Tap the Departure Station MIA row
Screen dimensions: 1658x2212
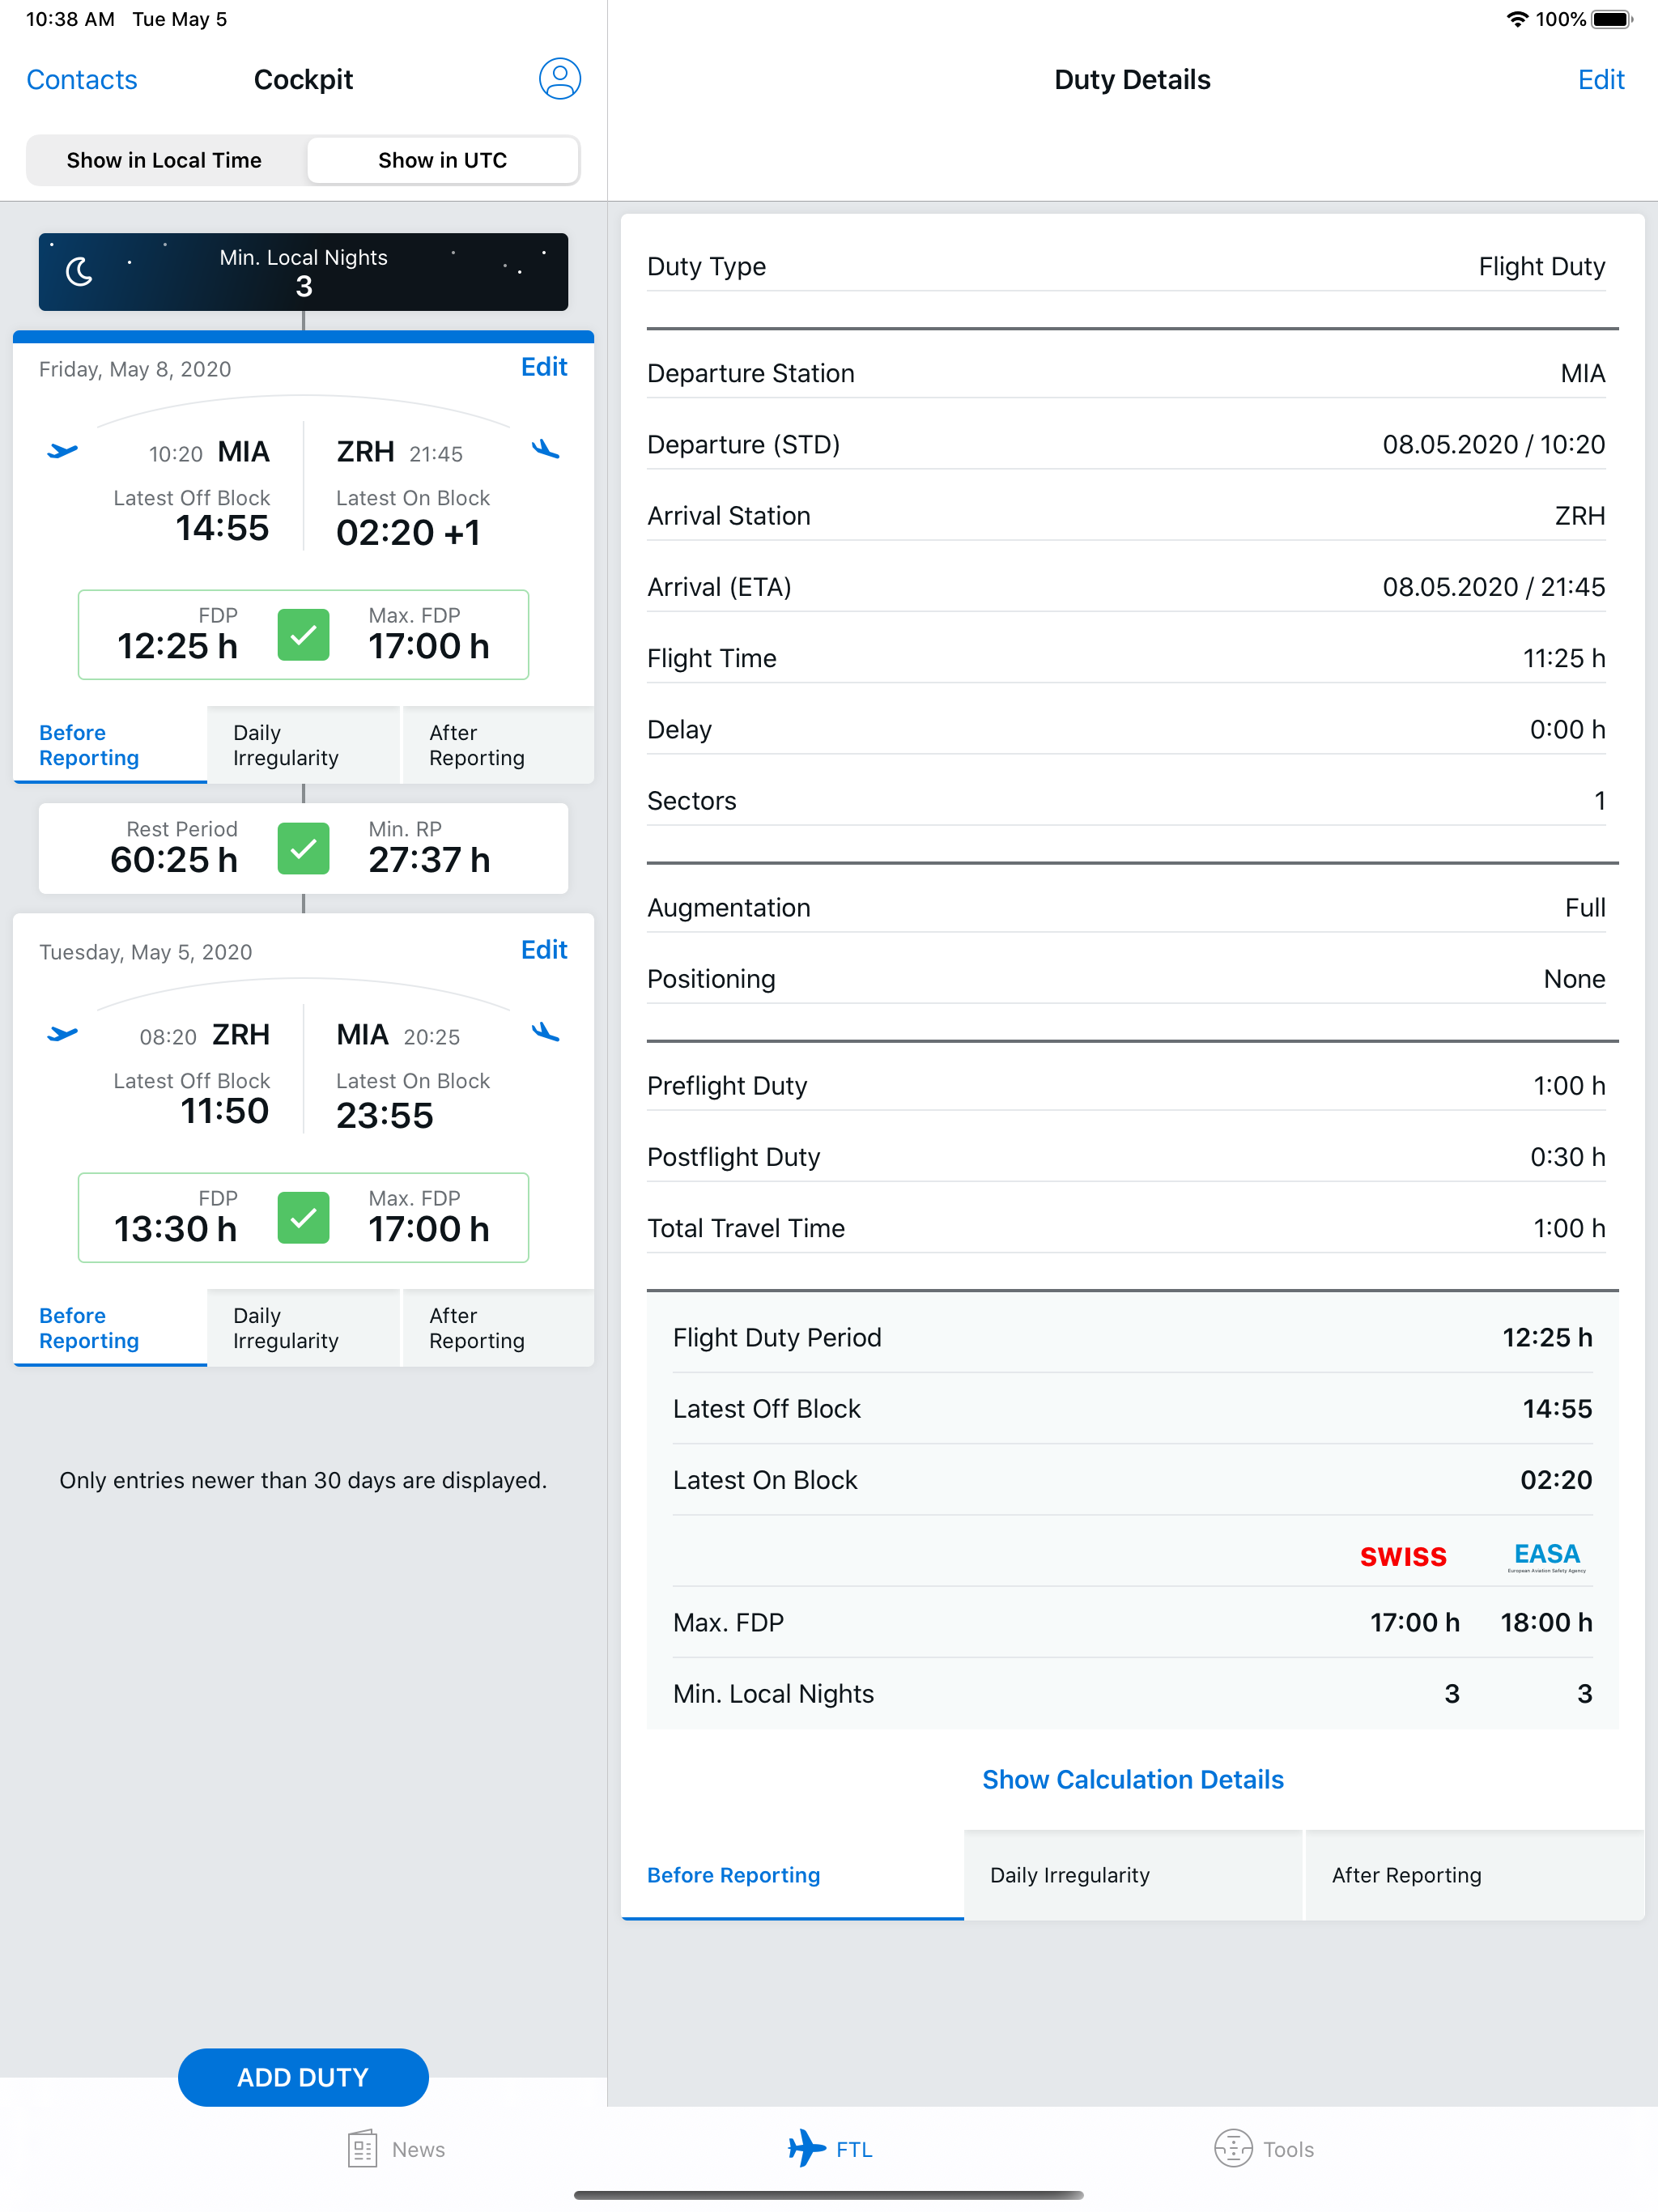(x=1126, y=373)
